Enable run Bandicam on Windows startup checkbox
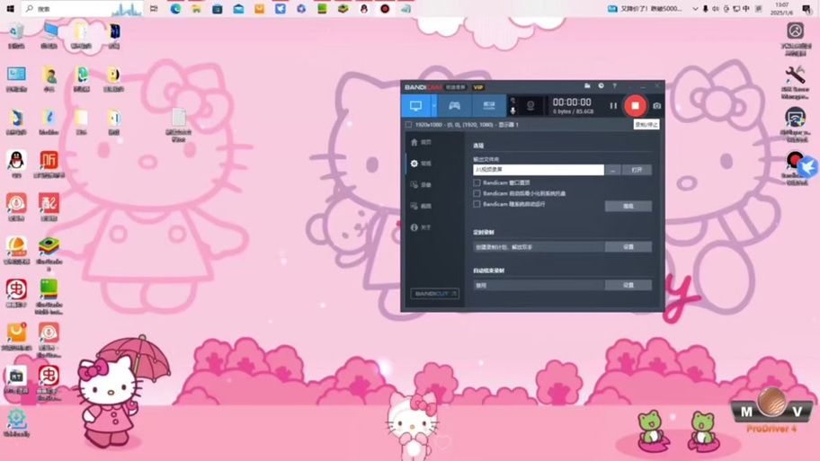This screenshot has width=820, height=461. (477, 204)
